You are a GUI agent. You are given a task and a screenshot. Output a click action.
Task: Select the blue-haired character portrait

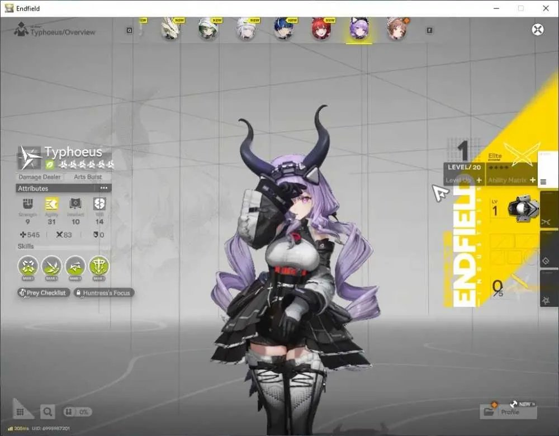(283, 29)
